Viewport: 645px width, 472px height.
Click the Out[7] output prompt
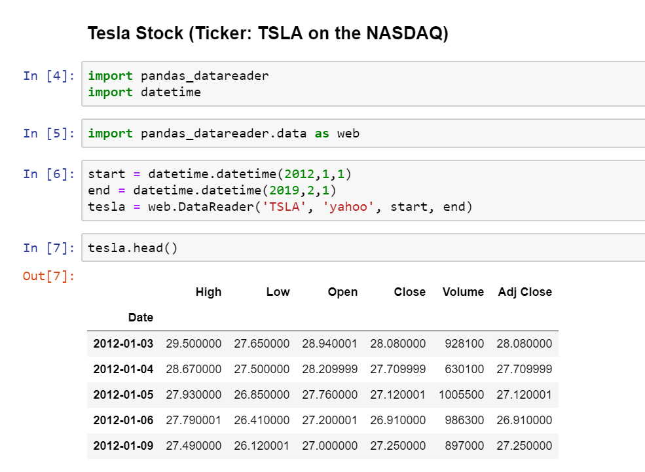[x=49, y=276]
